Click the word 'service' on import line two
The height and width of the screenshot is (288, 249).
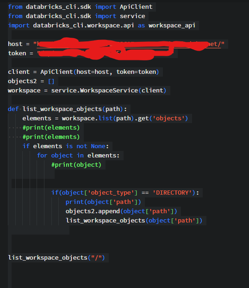[132, 16]
